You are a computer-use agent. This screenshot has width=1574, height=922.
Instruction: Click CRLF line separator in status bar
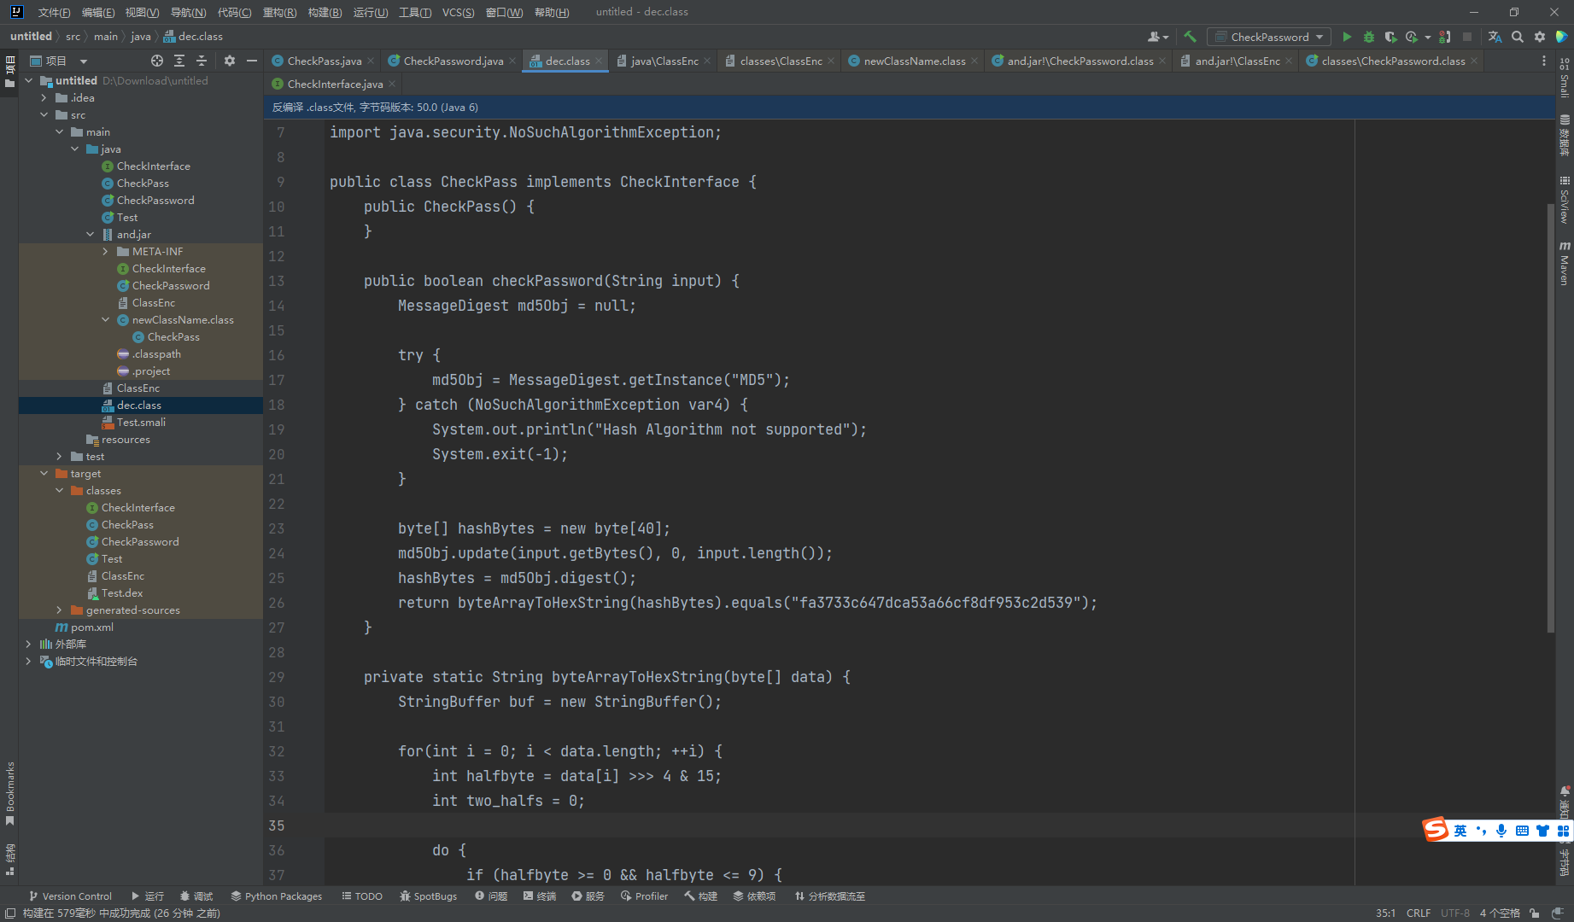pos(1419,913)
